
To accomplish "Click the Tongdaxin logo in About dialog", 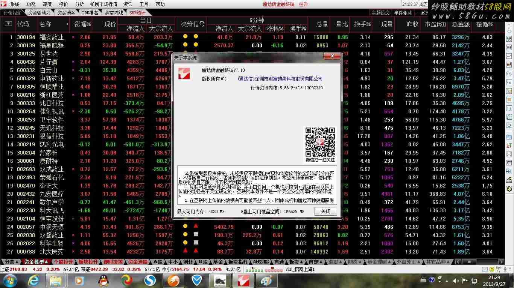I will (184, 73).
